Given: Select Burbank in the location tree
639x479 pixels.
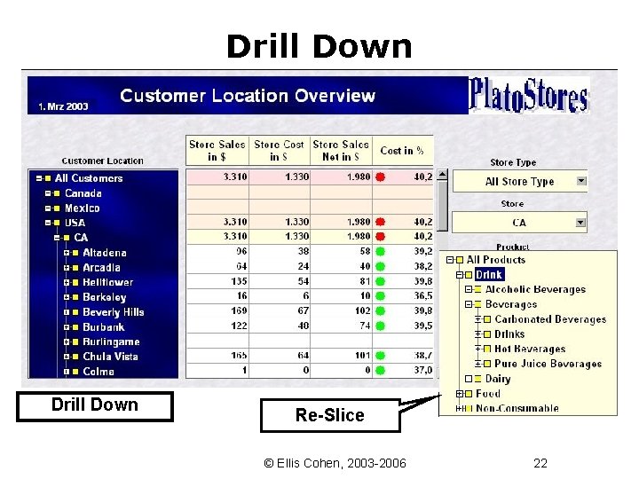Looking at the screenshot, I should [x=104, y=327].
